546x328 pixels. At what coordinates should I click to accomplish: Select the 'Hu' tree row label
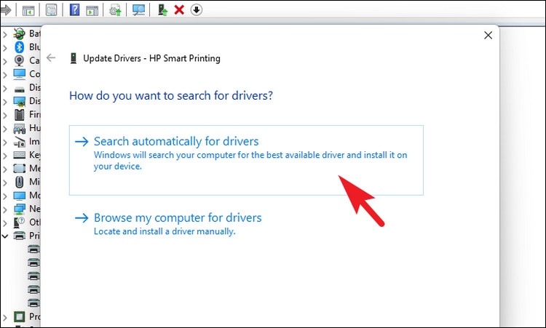[x=35, y=128]
